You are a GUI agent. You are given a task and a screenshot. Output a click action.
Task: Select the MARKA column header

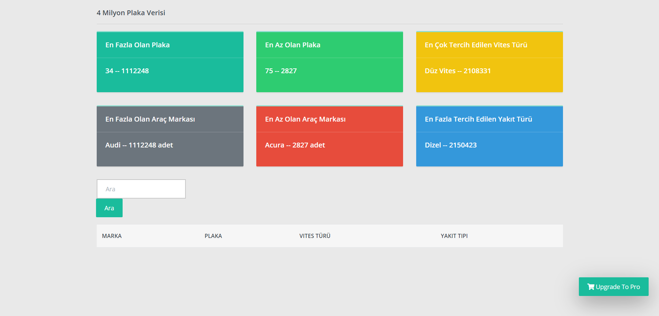coord(112,236)
